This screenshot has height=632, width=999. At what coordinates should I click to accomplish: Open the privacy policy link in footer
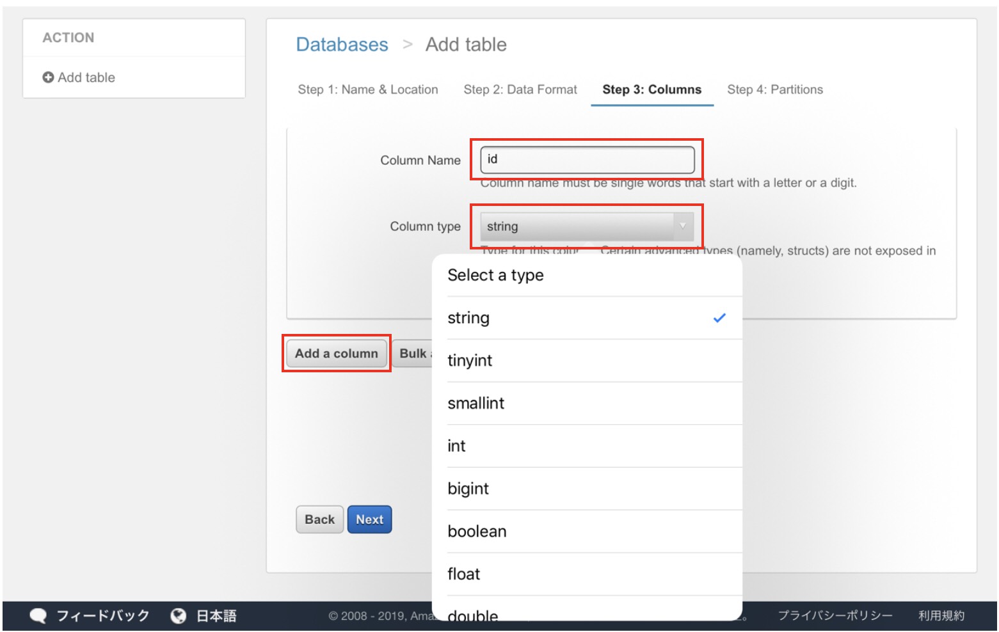835,615
